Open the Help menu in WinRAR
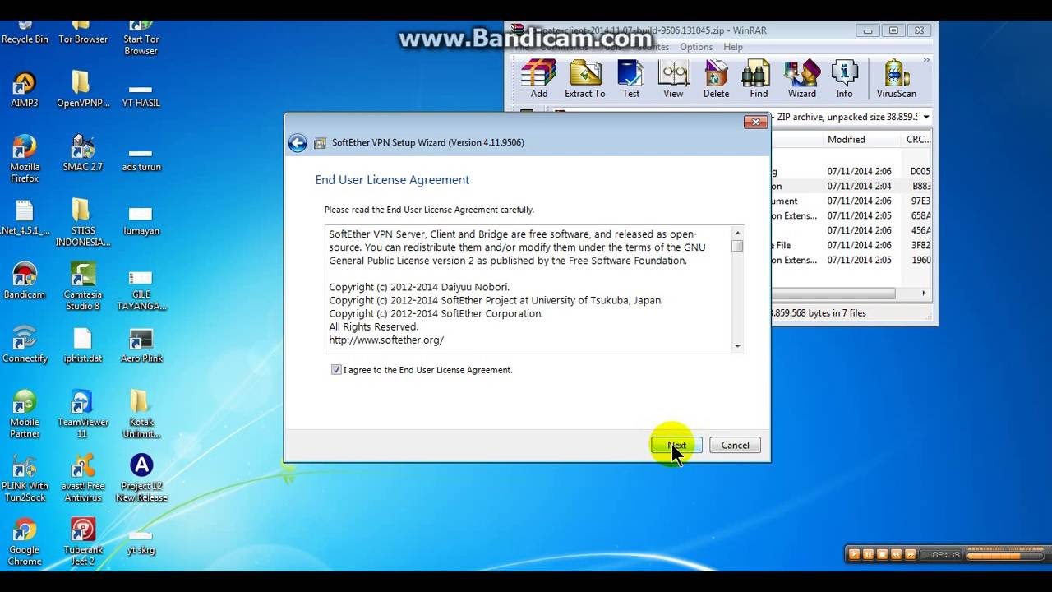Image resolution: width=1052 pixels, height=592 pixels. coord(733,47)
